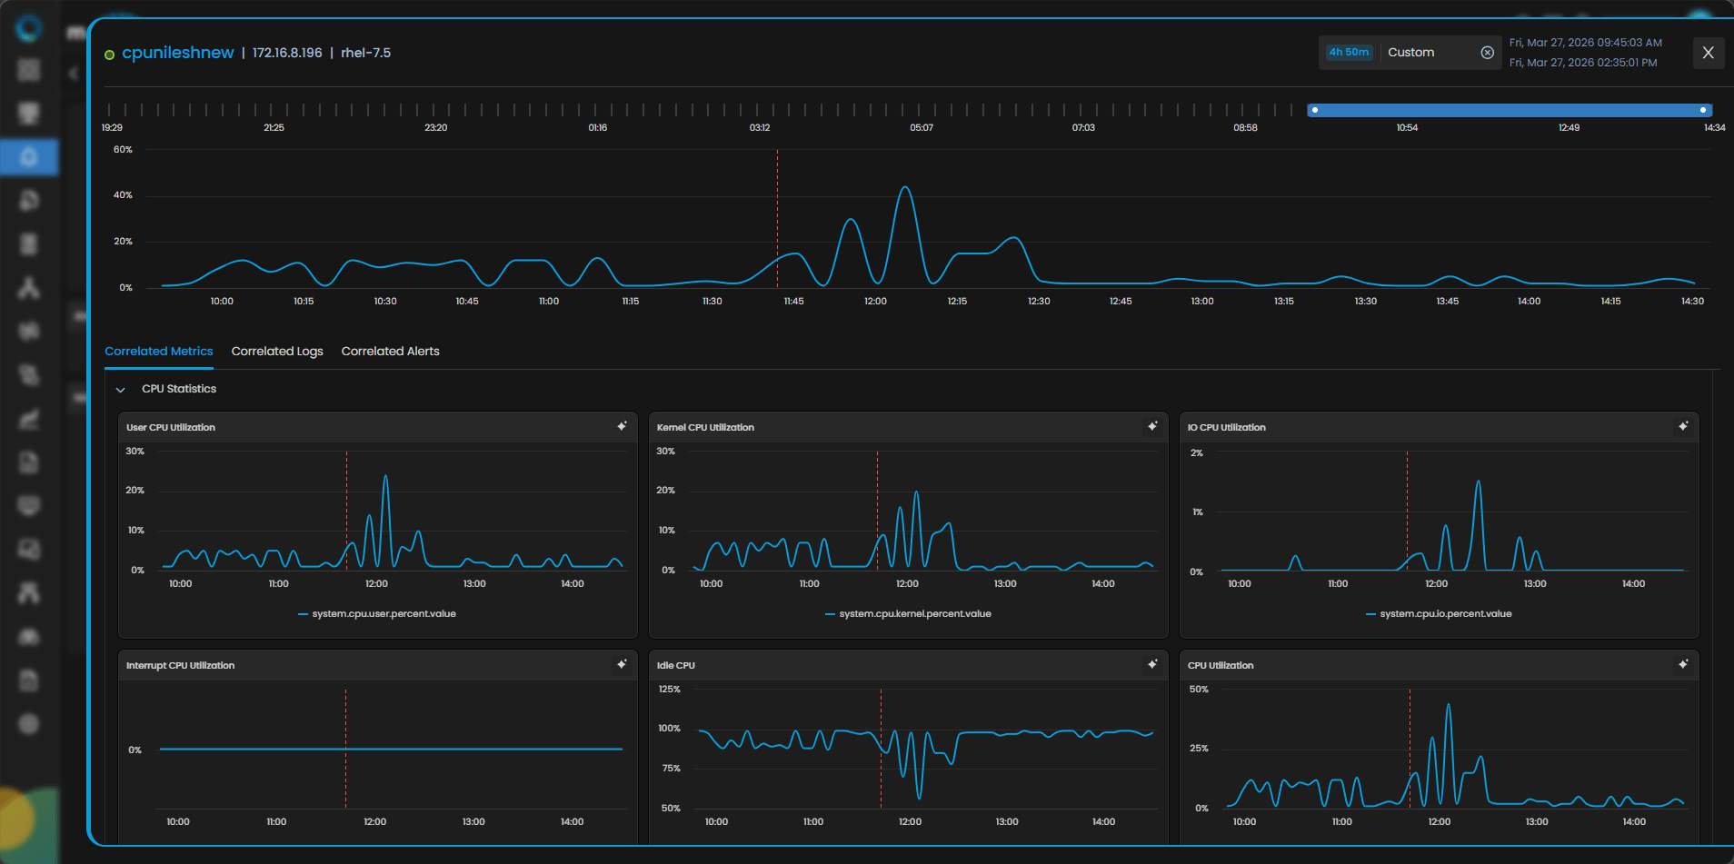Switch to Correlated Logs tab
The image size is (1734, 864).
tap(277, 352)
